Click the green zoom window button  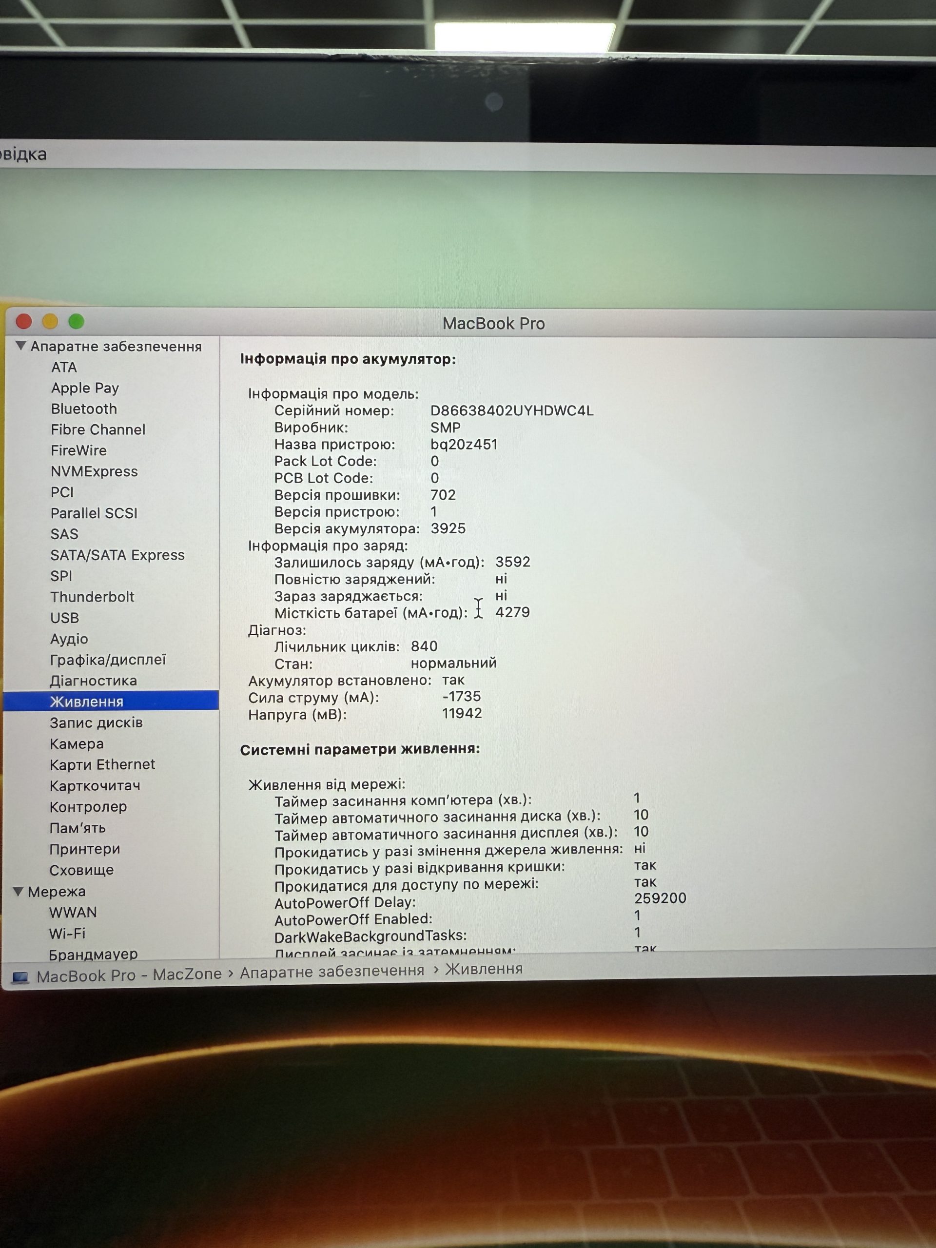click(x=76, y=321)
